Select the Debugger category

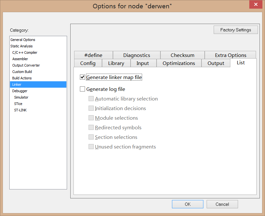pyautogui.click(x=20, y=91)
